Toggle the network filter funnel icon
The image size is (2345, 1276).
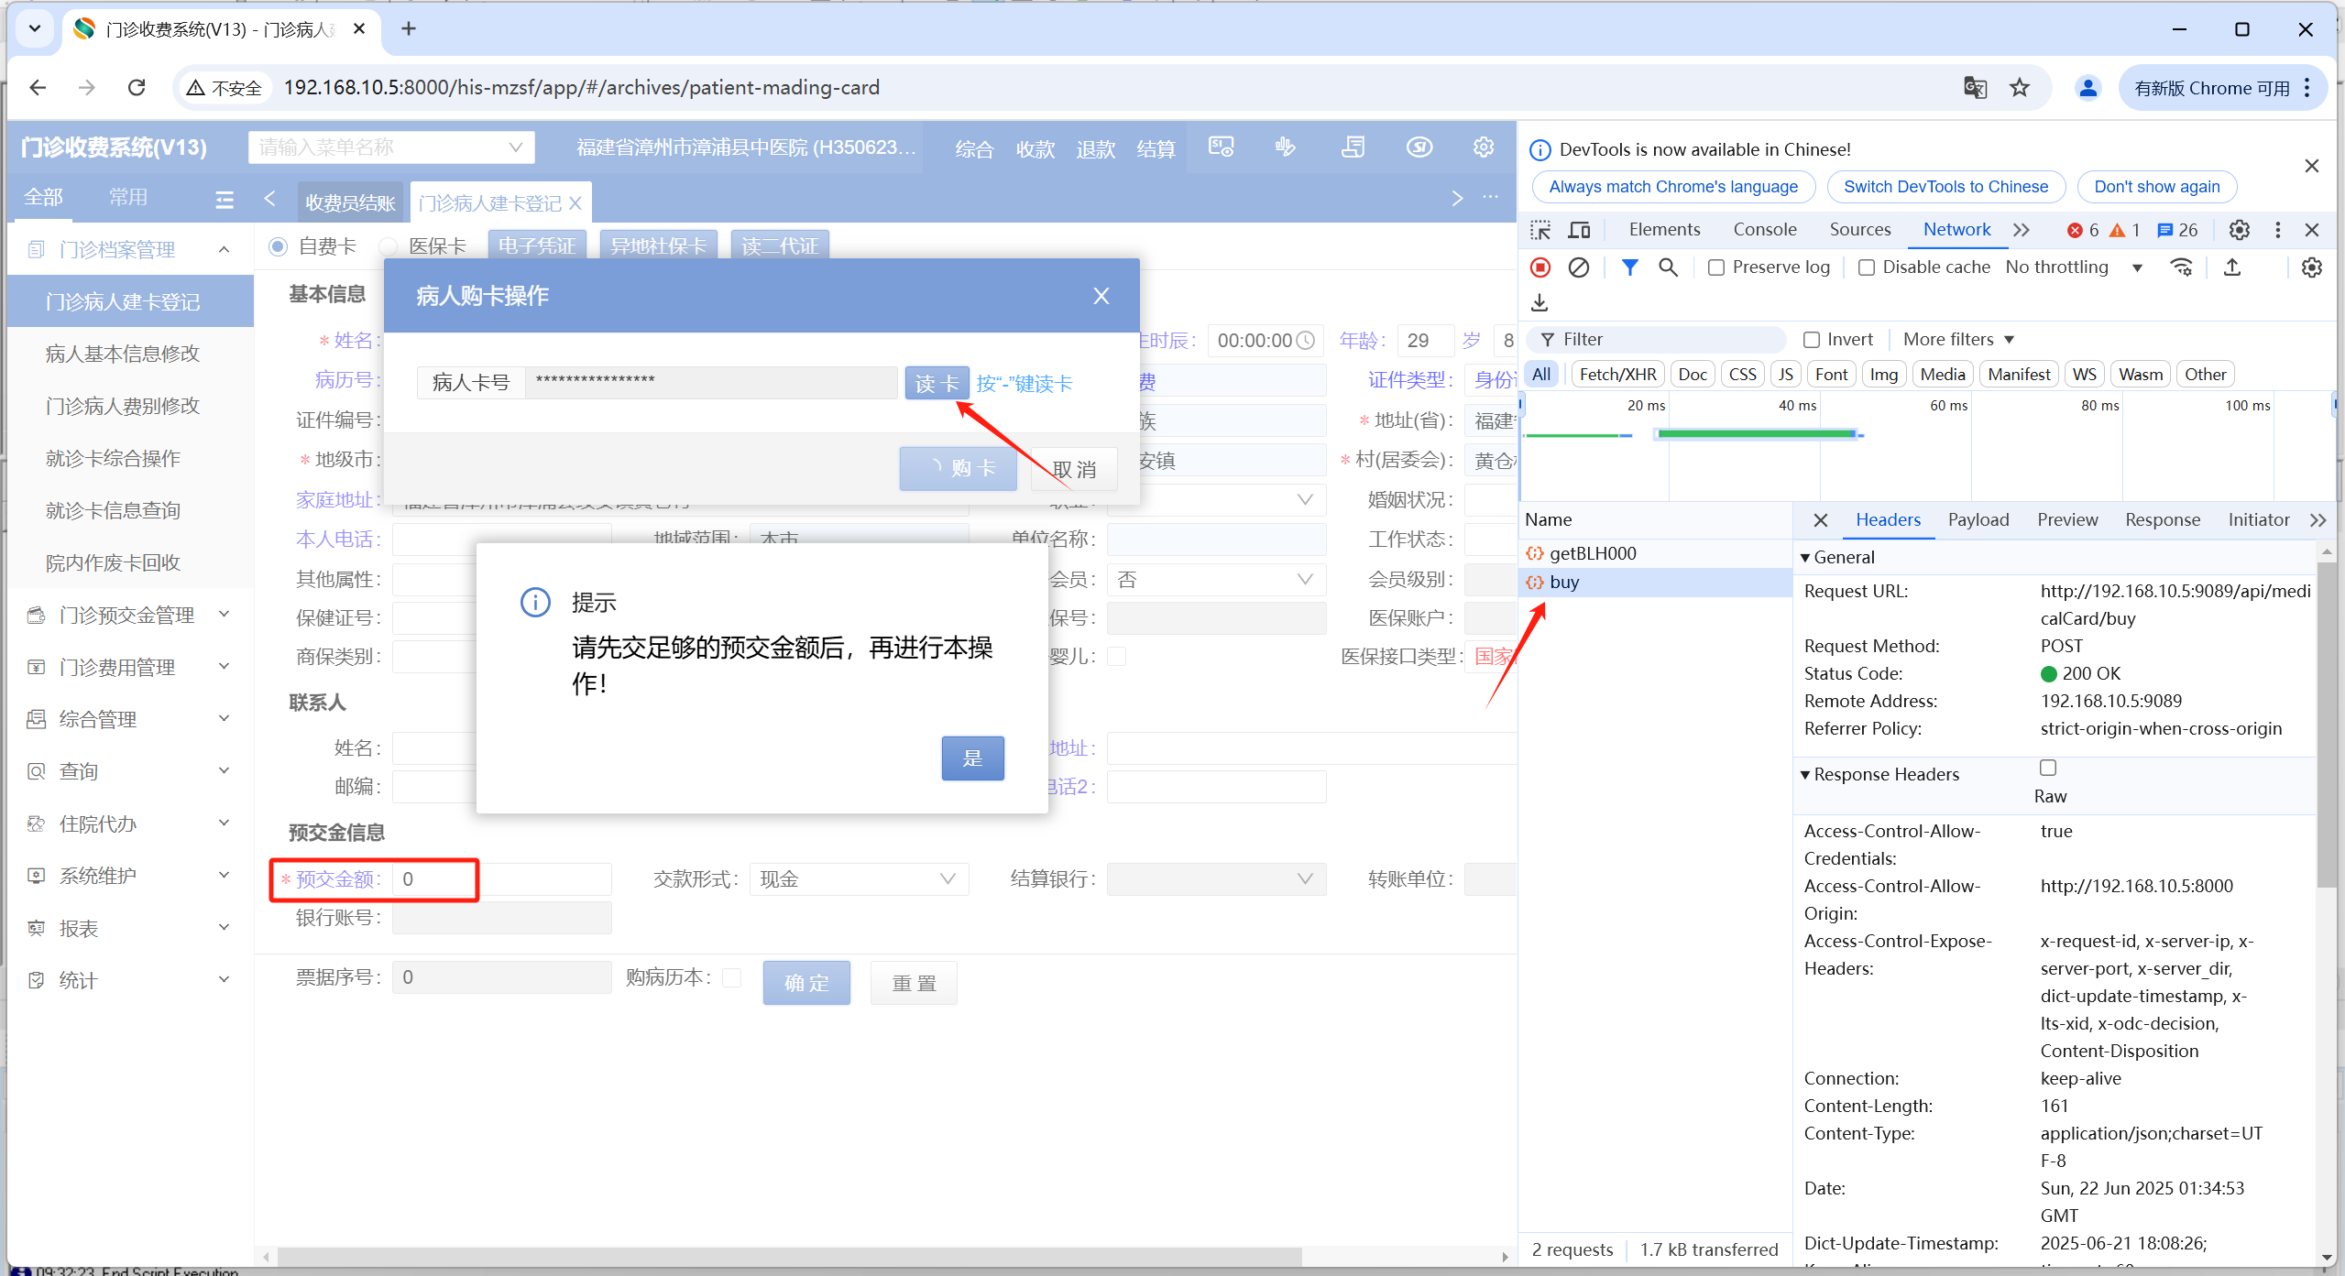click(x=1629, y=267)
